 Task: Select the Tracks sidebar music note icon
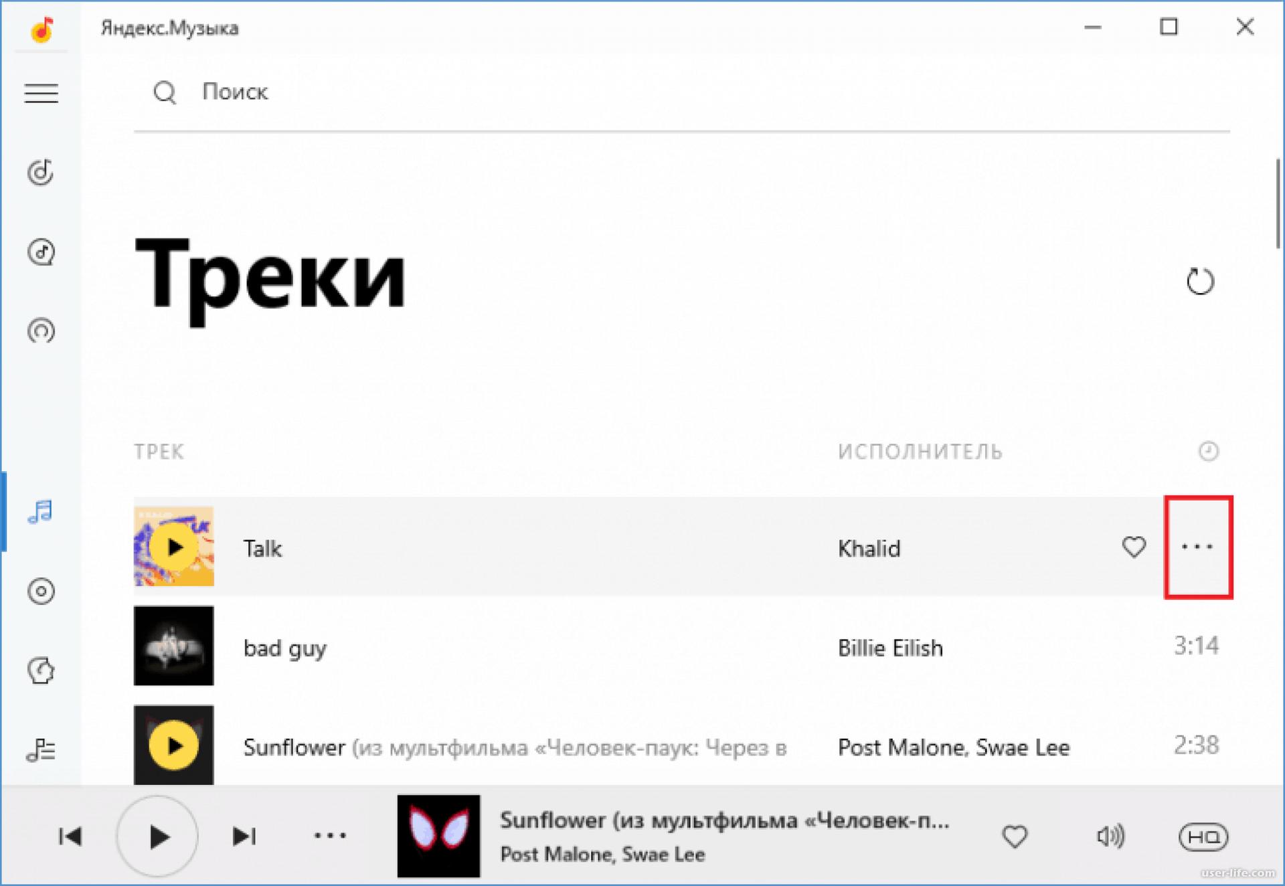41,512
